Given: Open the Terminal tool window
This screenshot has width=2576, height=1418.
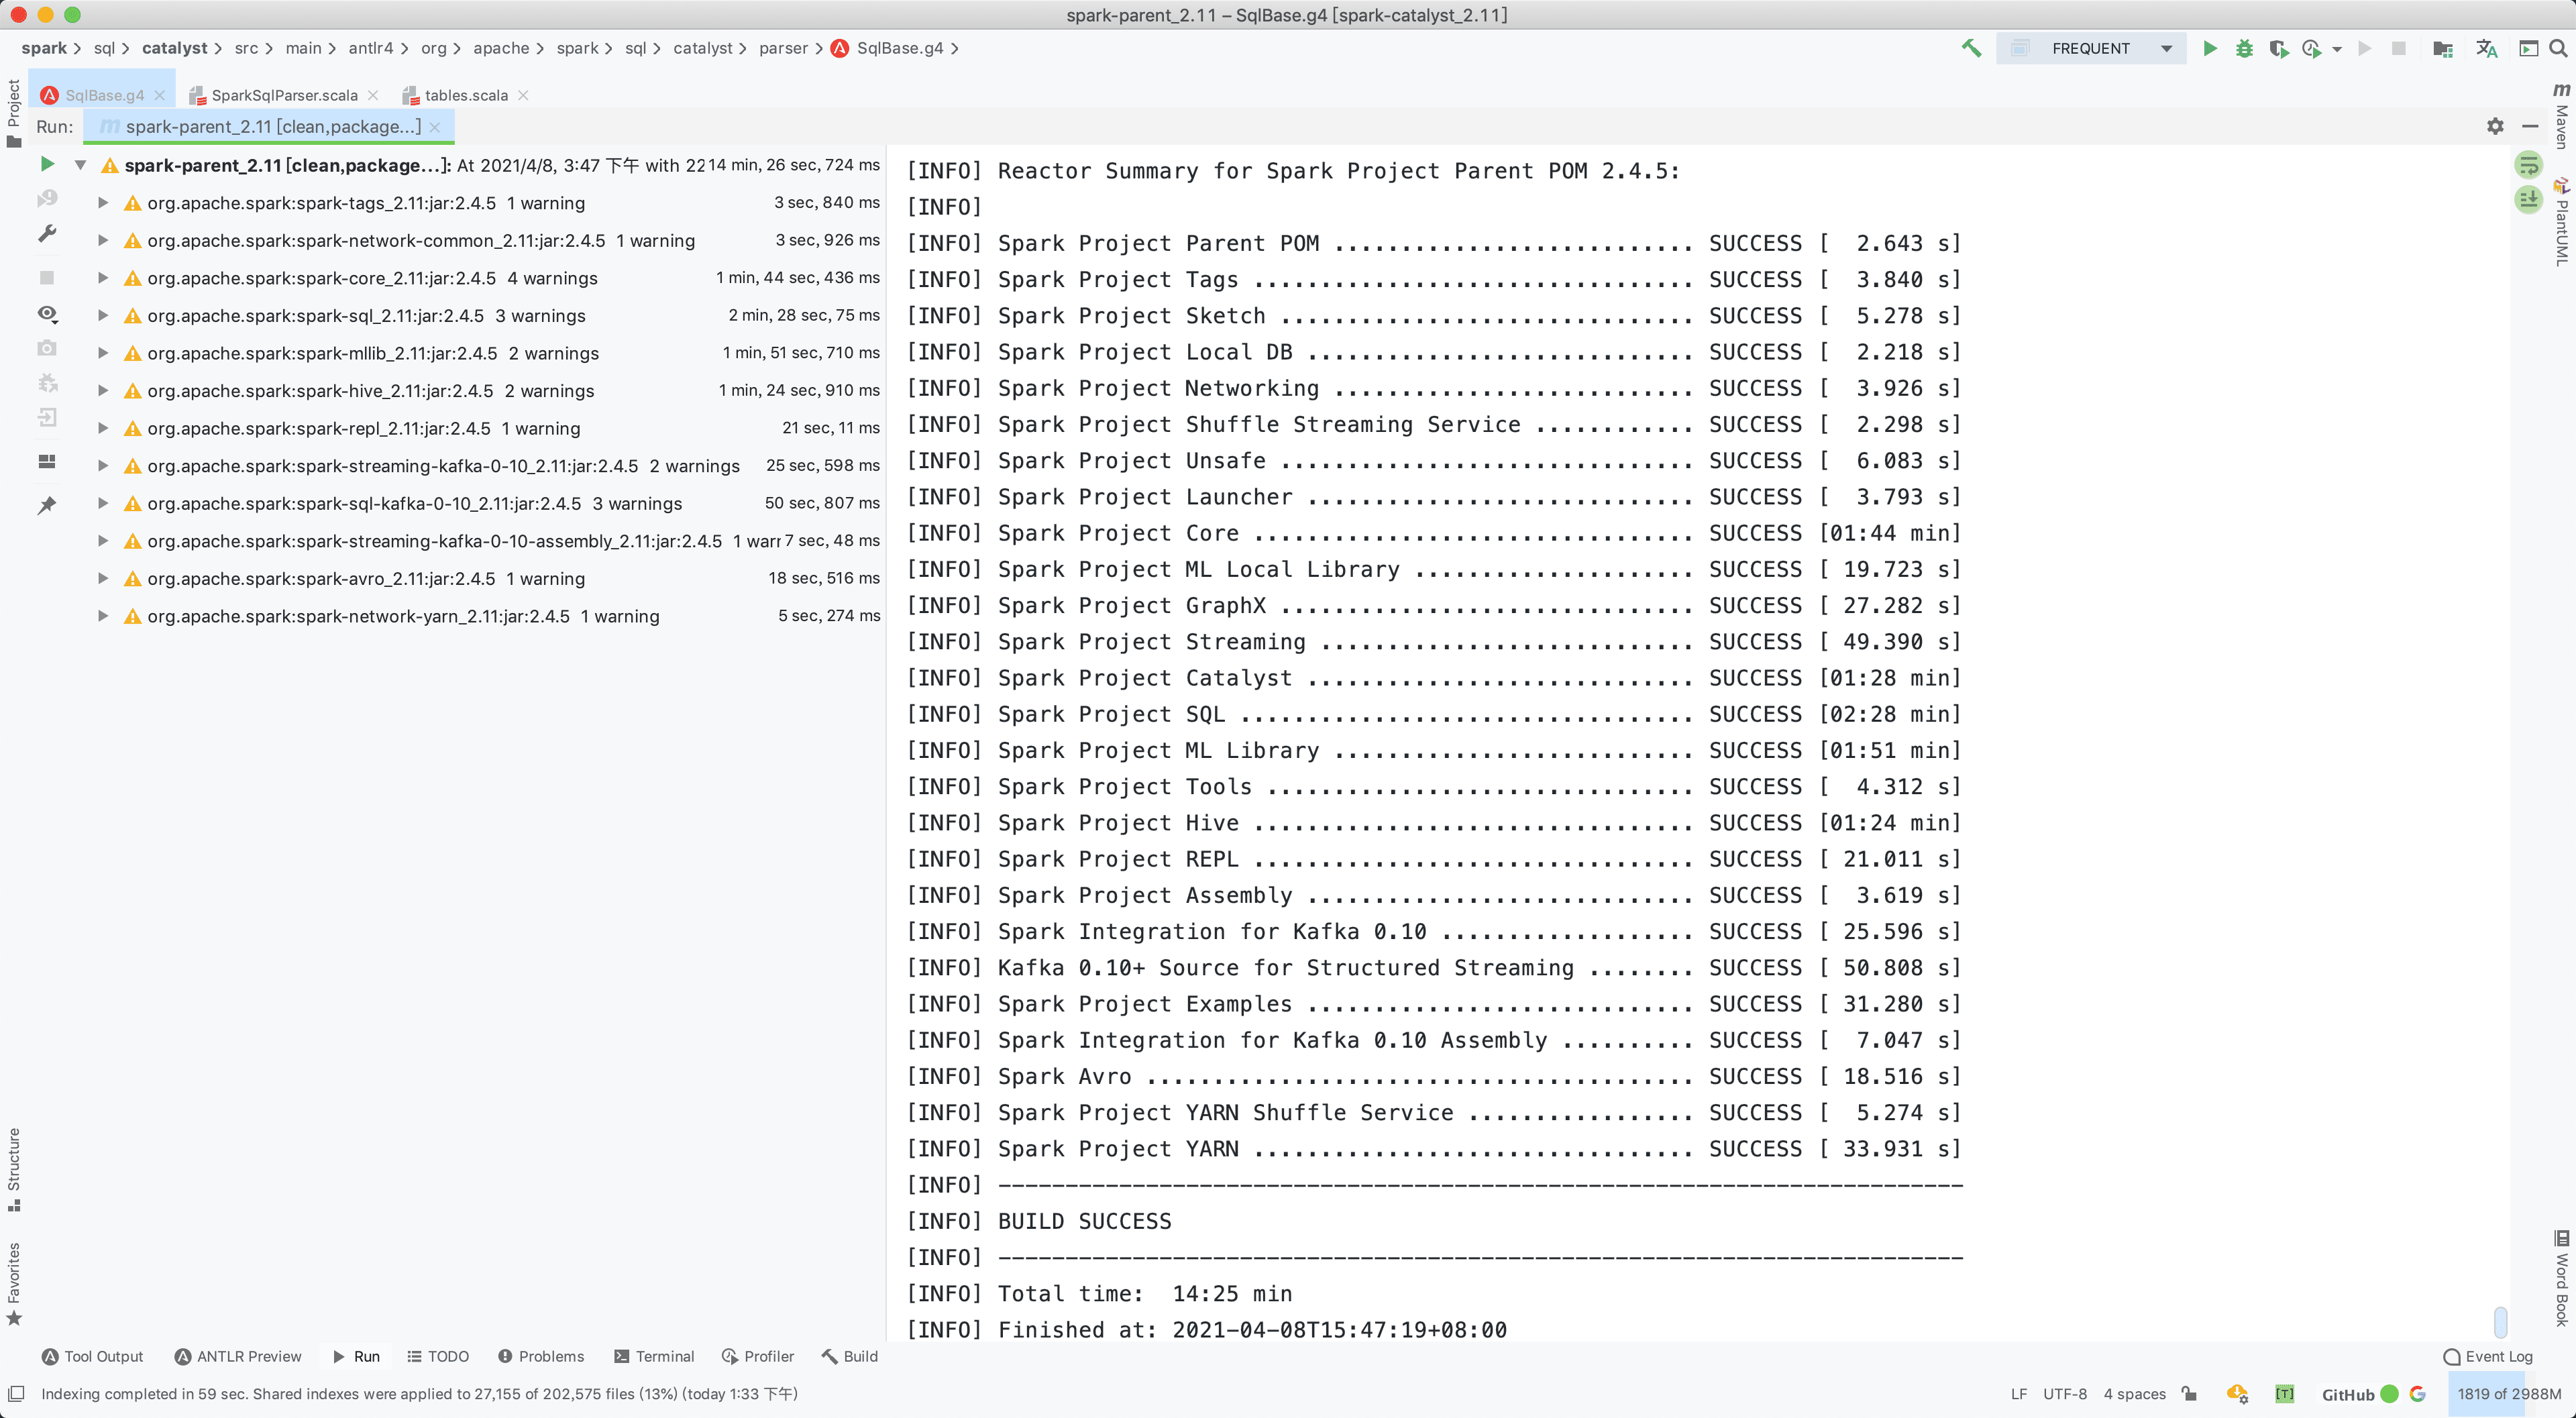Looking at the screenshot, I should tap(654, 1356).
